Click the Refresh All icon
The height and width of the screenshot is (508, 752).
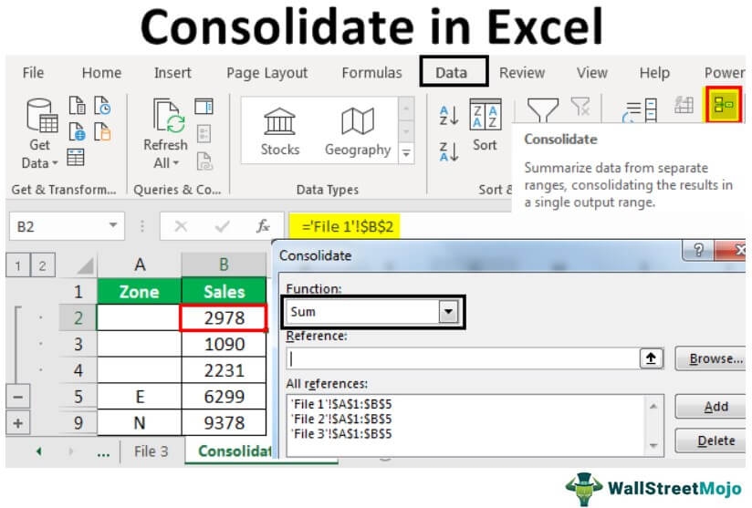coord(166,116)
